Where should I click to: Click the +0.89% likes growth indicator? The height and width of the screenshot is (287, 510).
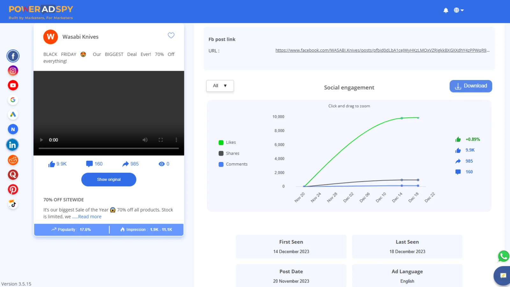pos(468,139)
